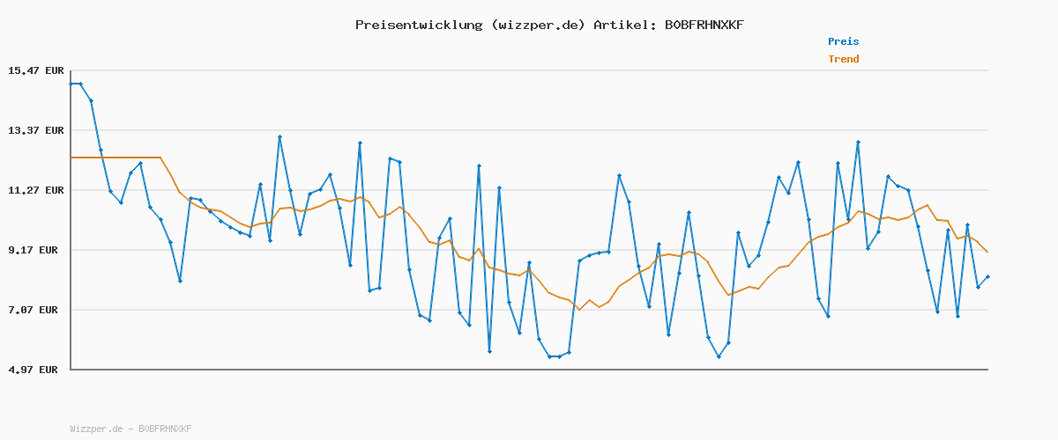Viewport: 1058px width, 440px height.
Task: Click the flat starting segment of the trend line
Action: click(115, 158)
